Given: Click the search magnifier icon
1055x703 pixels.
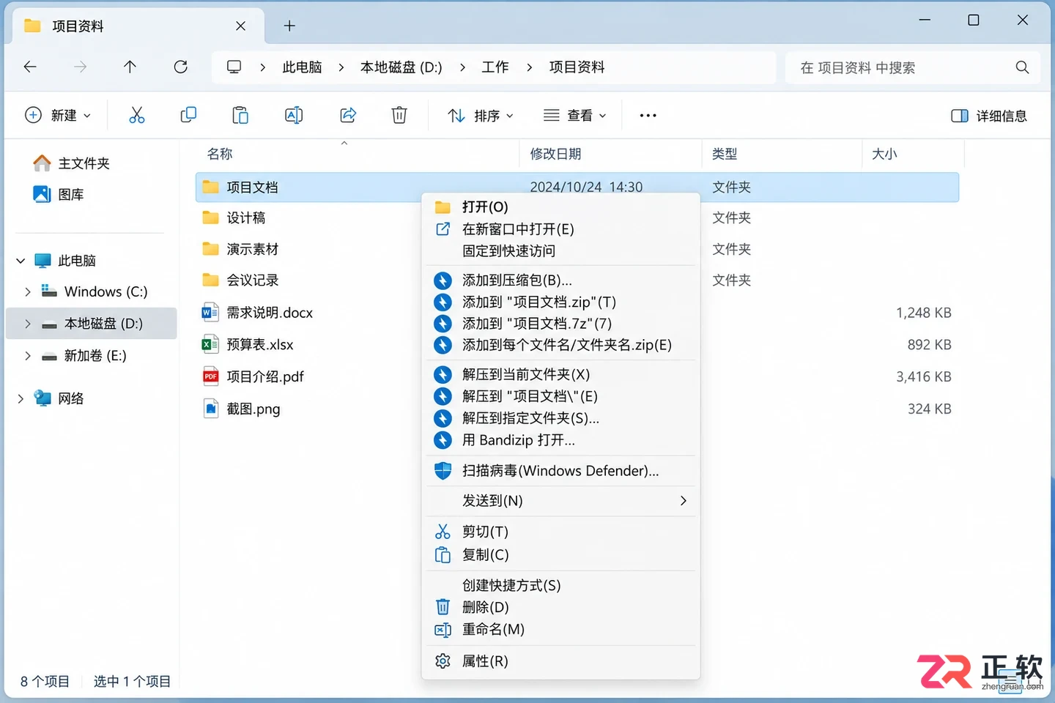Looking at the screenshot, I should (x=1022, y=67).
